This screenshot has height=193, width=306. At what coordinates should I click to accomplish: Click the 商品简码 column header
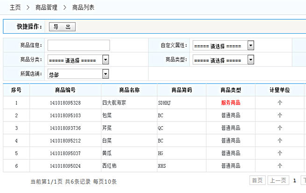tap(182, 90)
